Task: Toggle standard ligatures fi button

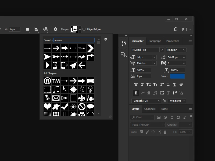Action: pos(136,93)
